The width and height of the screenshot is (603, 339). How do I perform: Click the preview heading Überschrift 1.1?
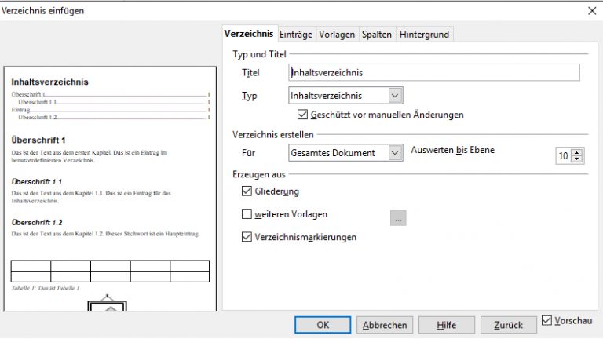point(37,181)
